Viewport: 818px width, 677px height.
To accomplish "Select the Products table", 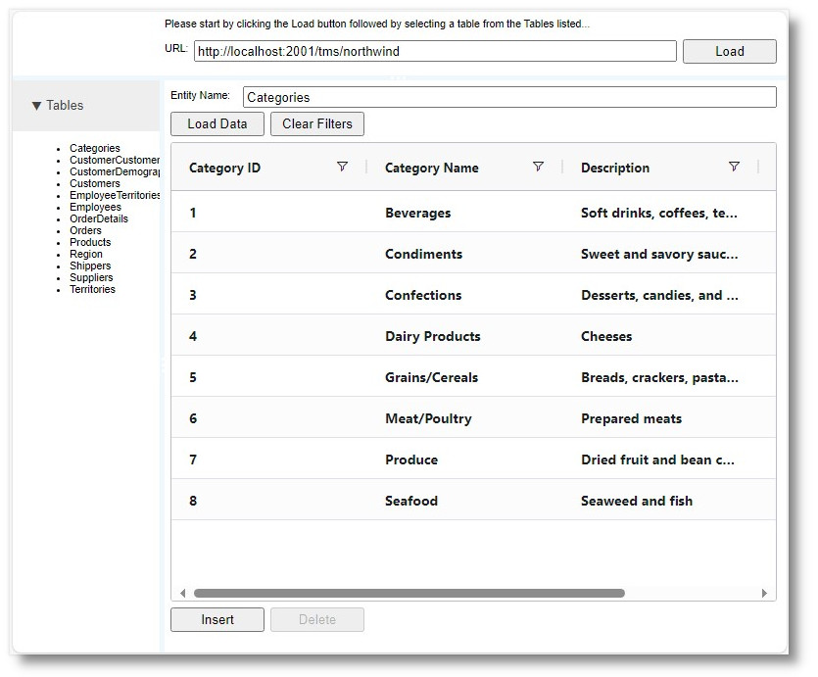I will point(89,242).
